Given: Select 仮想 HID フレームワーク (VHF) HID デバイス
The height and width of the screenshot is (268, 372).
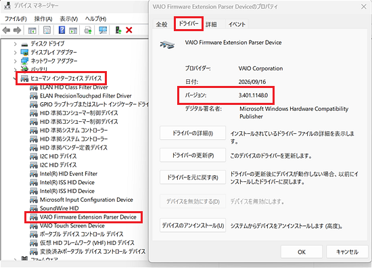Looking at the screenshot, I should [87, 243].
